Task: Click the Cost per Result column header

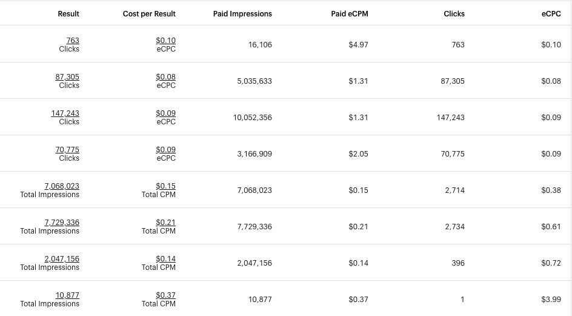Action: (149, 14)
